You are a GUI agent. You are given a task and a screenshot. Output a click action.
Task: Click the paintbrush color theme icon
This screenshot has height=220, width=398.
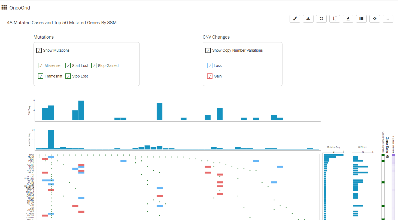click(295, 18)
